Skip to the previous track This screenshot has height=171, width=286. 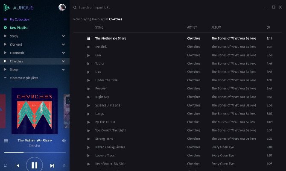[x=18, y=166]
